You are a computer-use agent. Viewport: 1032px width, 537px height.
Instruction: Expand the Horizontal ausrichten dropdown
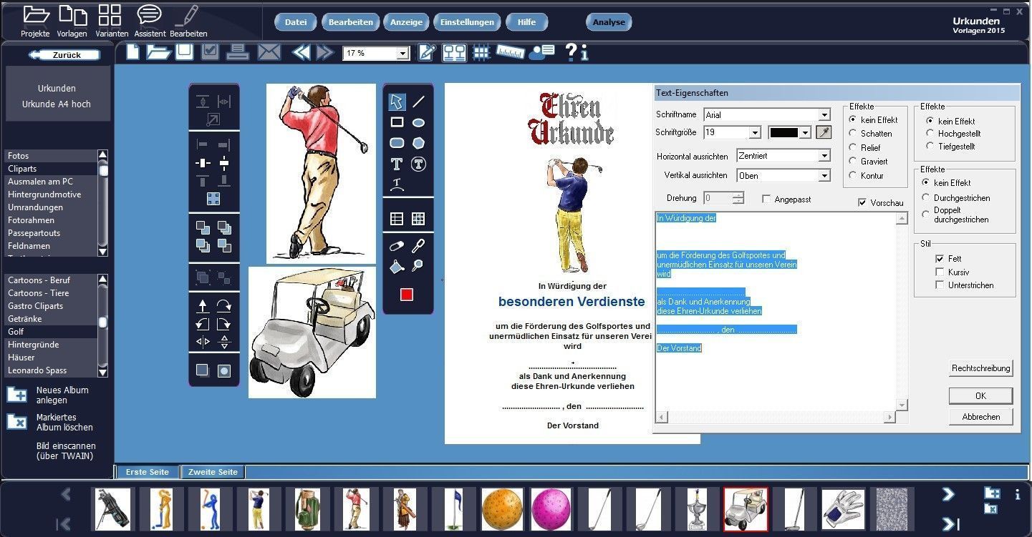(824, 156)
